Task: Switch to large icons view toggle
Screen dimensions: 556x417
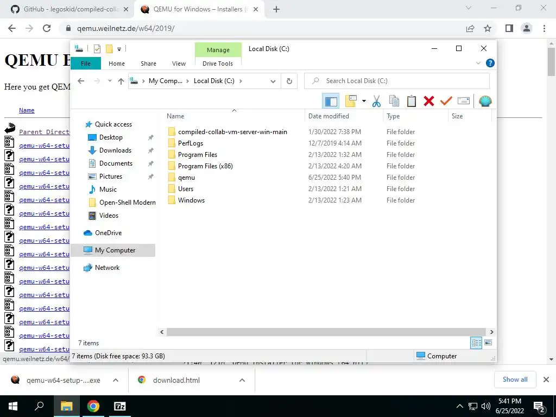Action: pos(488,343)
